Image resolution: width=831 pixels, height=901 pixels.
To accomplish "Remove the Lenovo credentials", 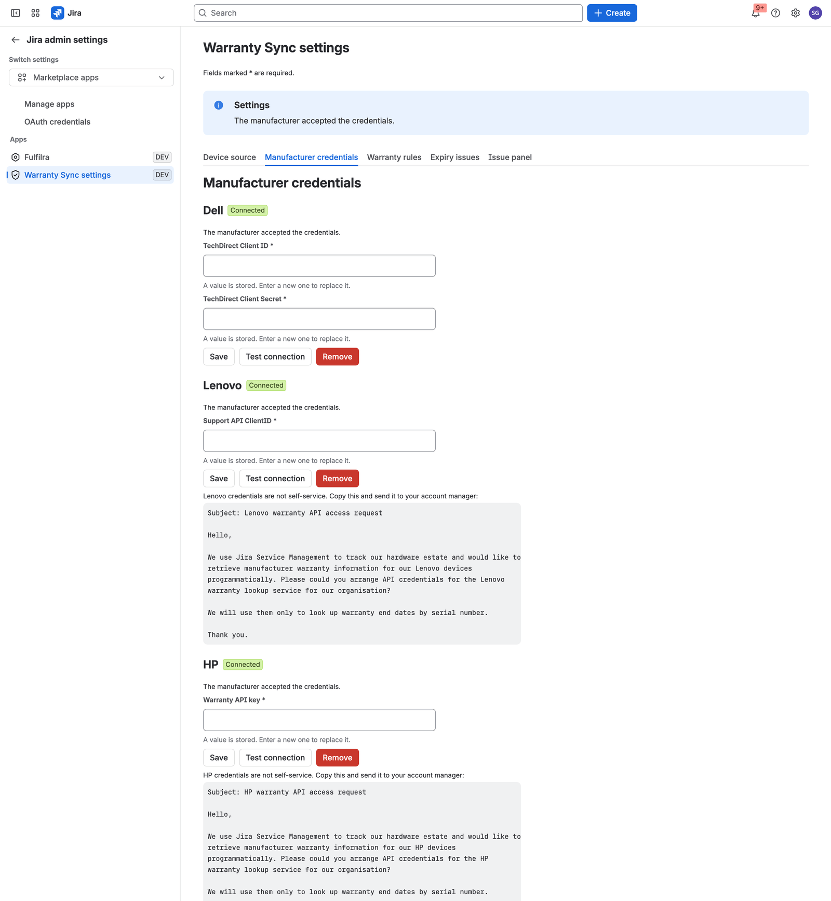I will [x=338, y=479].
